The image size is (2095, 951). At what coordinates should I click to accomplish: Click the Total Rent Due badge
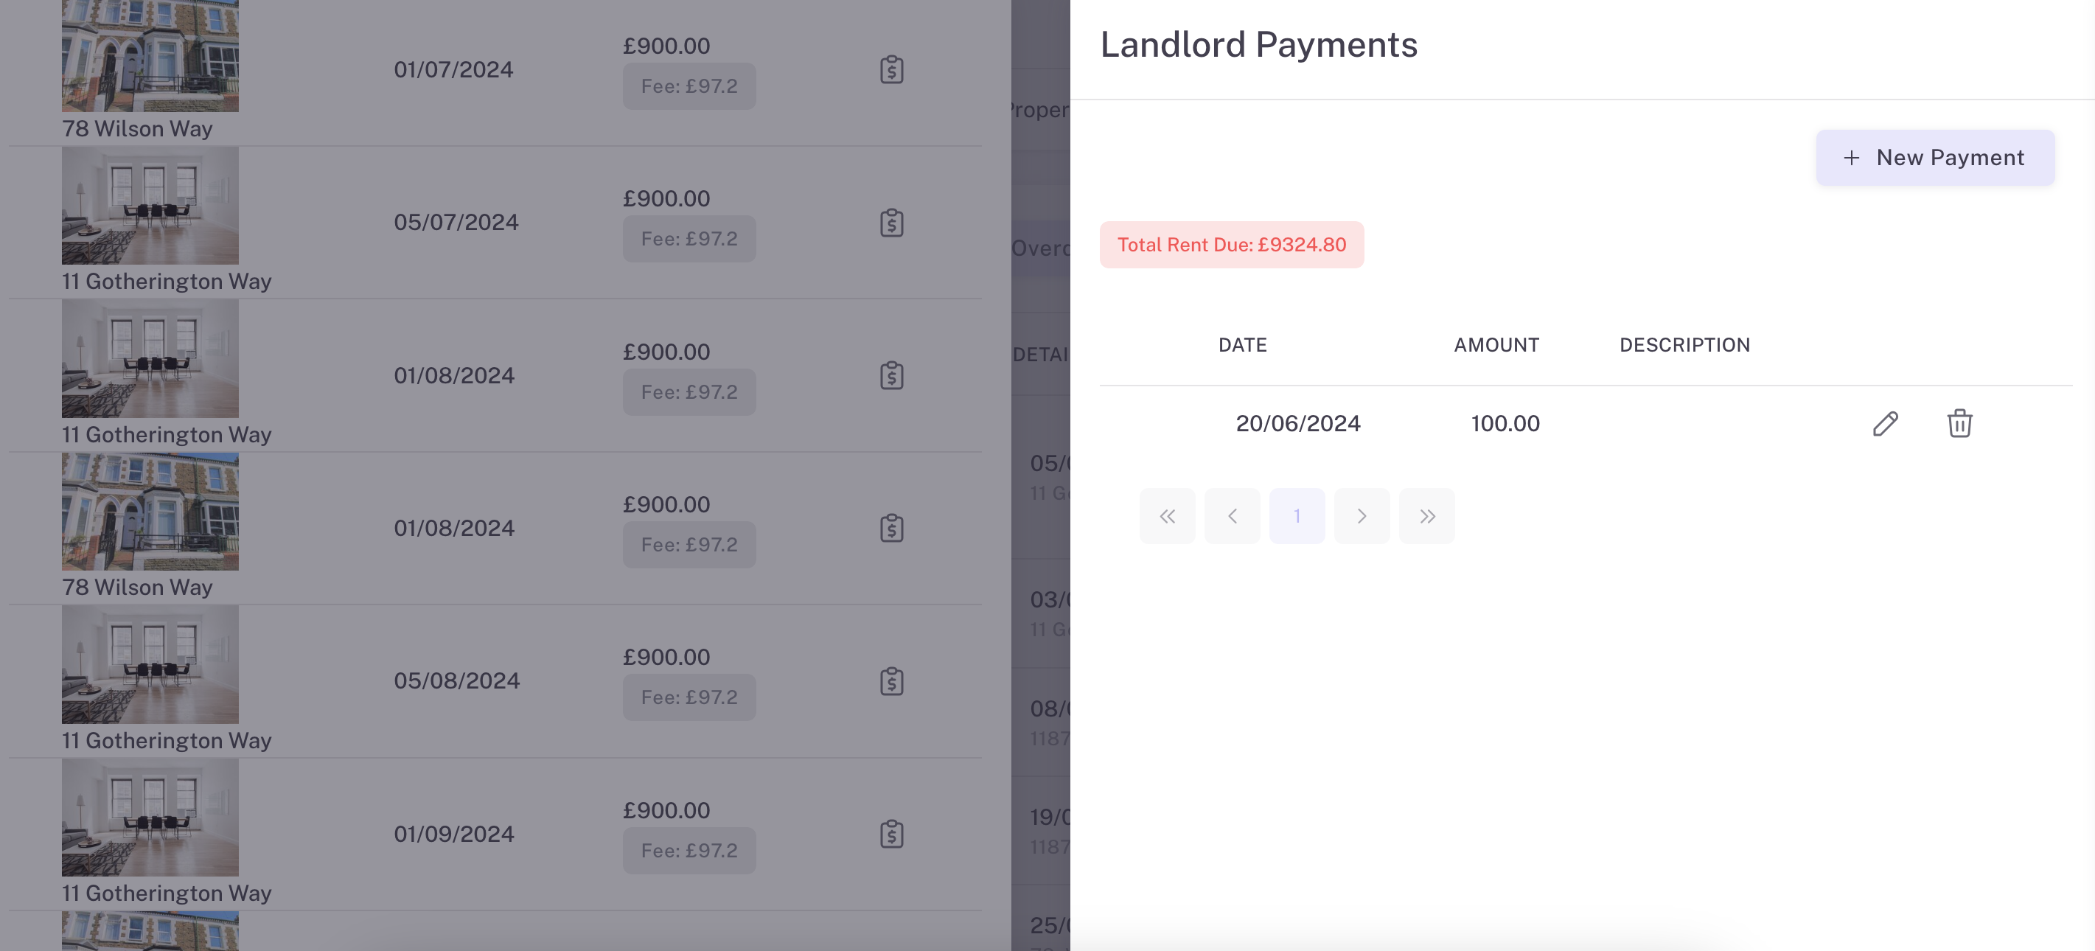coord(1231,245)
